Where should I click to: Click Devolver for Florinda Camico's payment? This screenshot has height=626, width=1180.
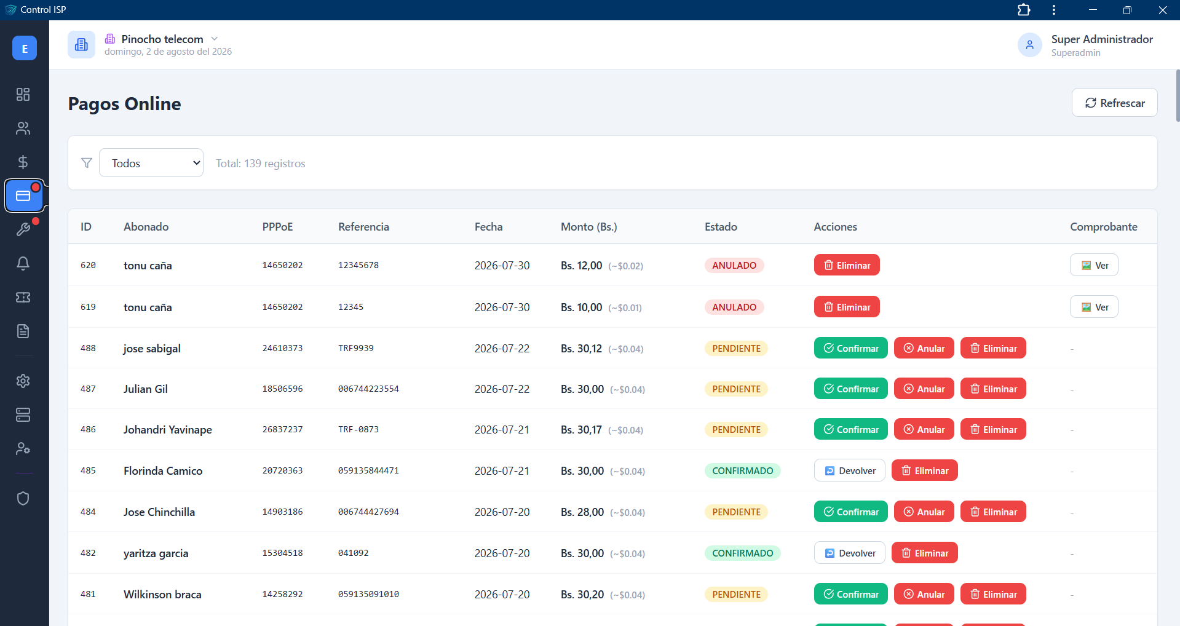tap(849, 470)
